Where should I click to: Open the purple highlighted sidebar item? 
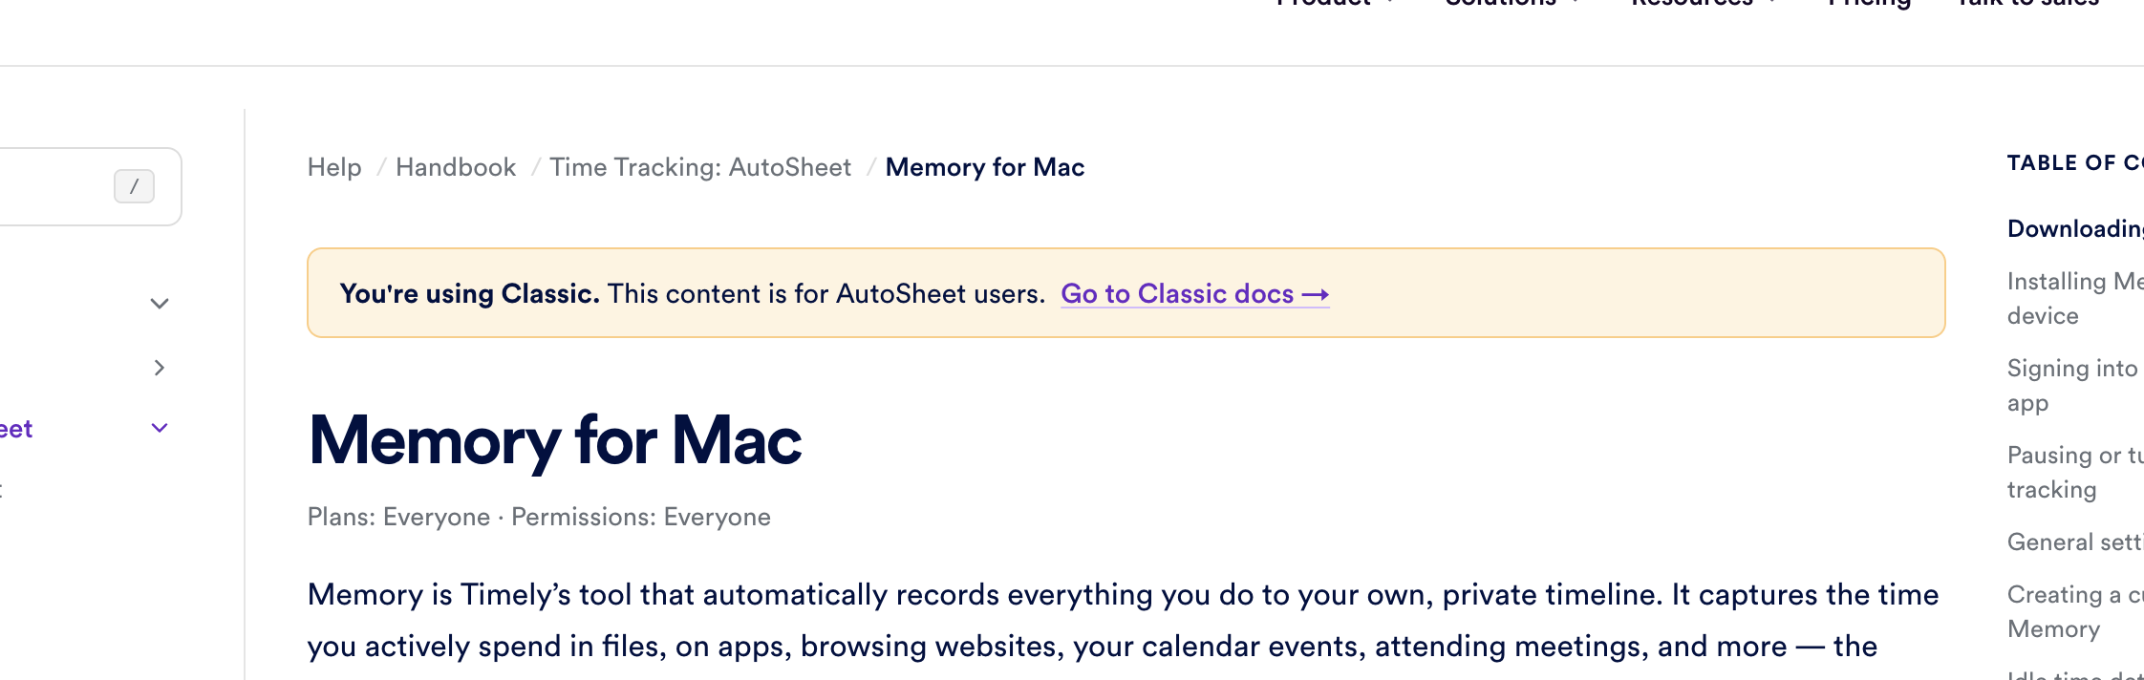click(x=16, y=430)
